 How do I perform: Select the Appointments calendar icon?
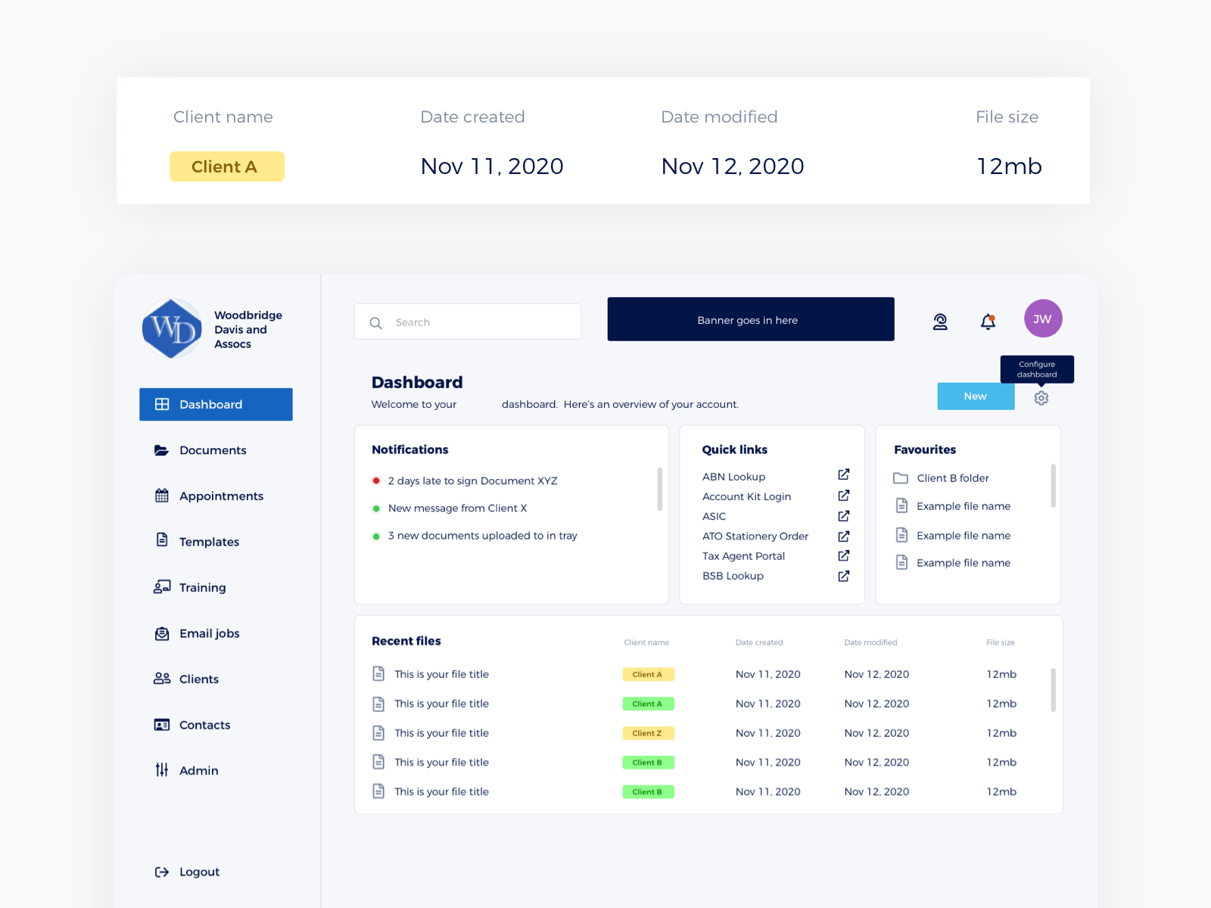point(161,496)
